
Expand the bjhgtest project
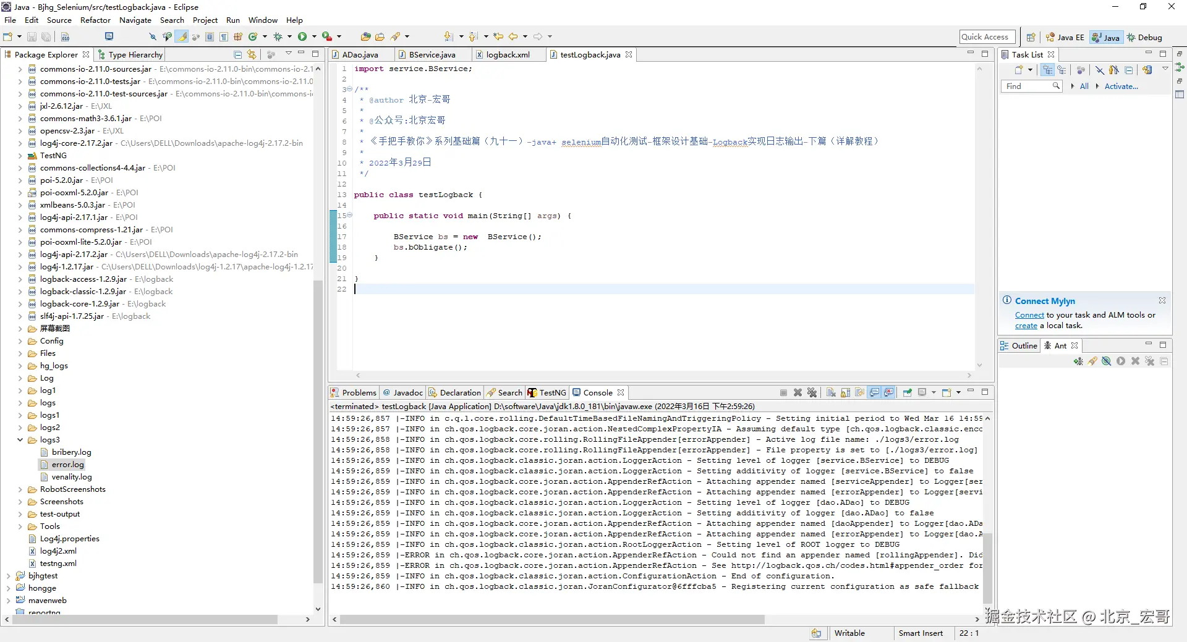[8, 576]
